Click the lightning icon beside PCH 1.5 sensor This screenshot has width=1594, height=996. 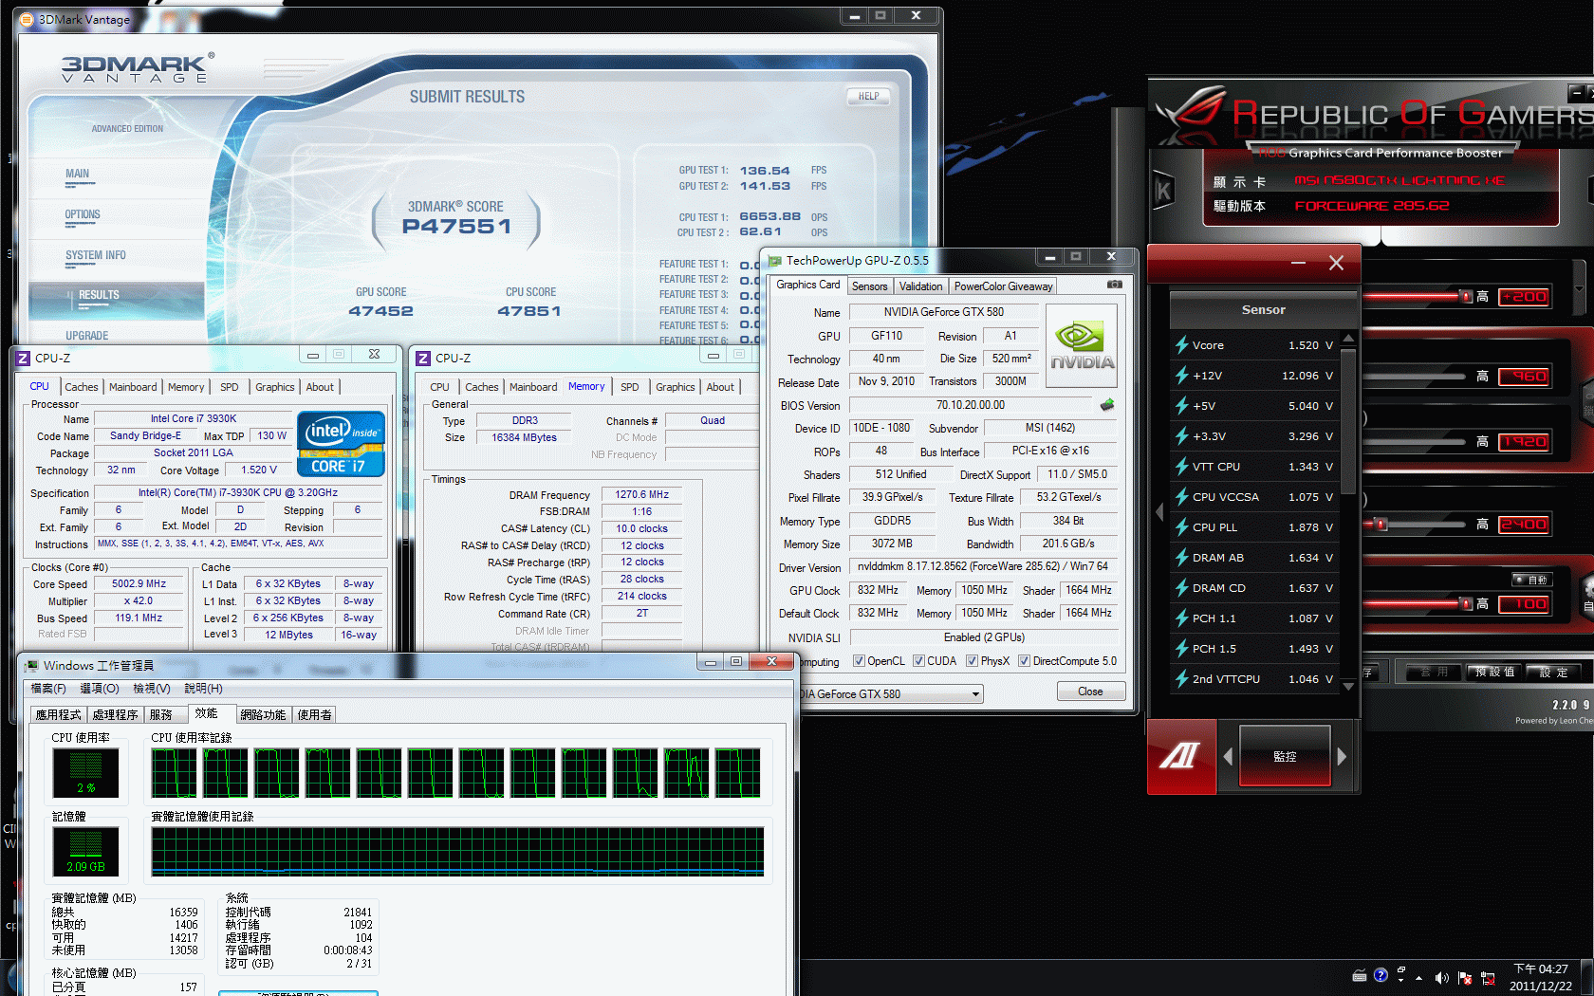coord(1182,649)
